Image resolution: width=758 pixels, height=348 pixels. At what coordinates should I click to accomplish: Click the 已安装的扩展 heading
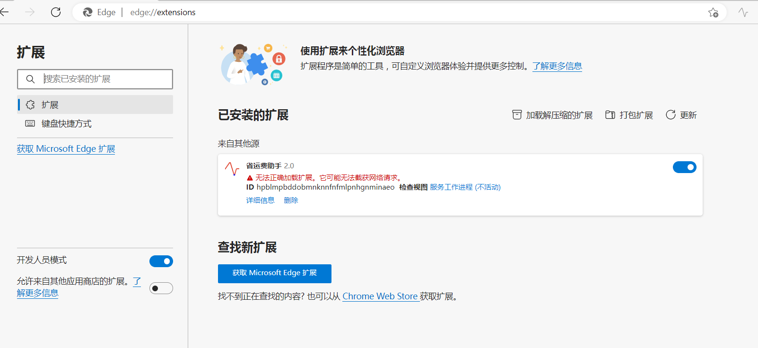253,115
